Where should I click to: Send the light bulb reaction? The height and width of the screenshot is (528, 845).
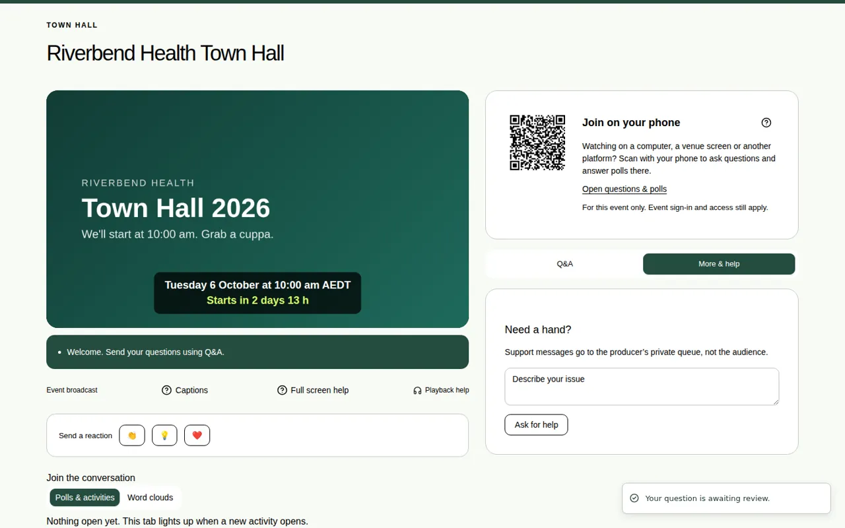164,436
